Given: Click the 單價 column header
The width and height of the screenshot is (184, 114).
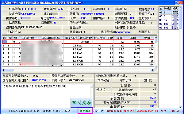Looking at the screenshot, I should click(x=133, y=38).
